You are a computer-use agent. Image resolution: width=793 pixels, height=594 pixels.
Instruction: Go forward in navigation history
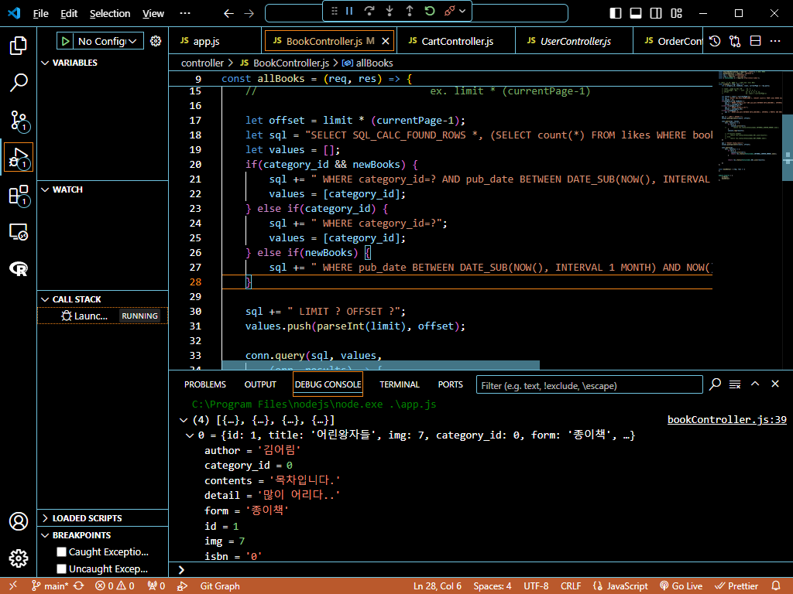pos(249,13)
